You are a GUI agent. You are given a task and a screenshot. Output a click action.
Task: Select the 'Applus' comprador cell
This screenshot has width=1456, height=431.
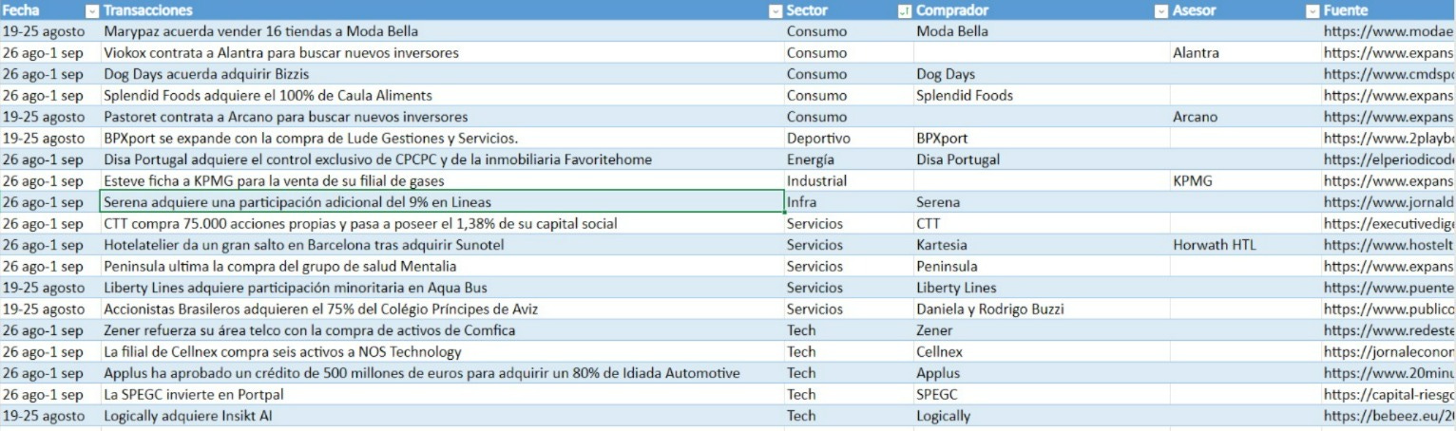(x=1042, y=373)
